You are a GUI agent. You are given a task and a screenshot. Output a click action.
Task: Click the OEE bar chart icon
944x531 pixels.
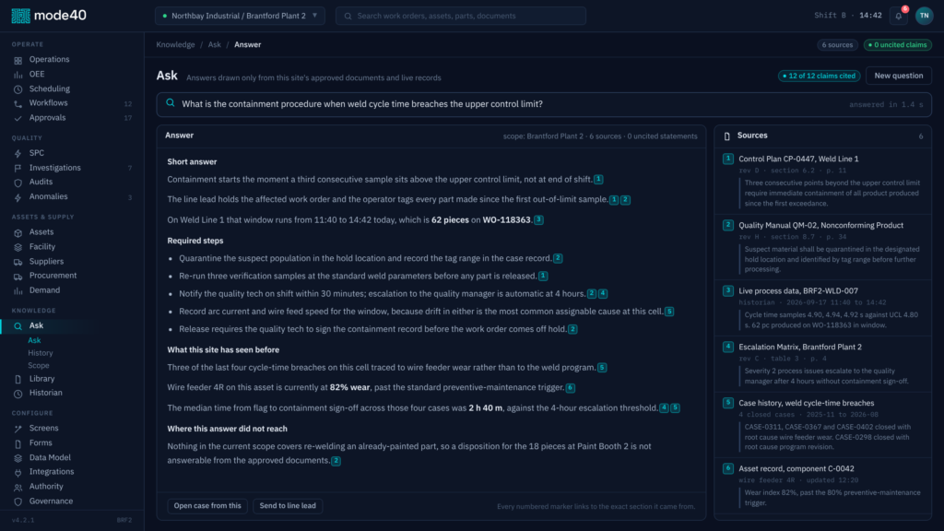click(18, 75)
